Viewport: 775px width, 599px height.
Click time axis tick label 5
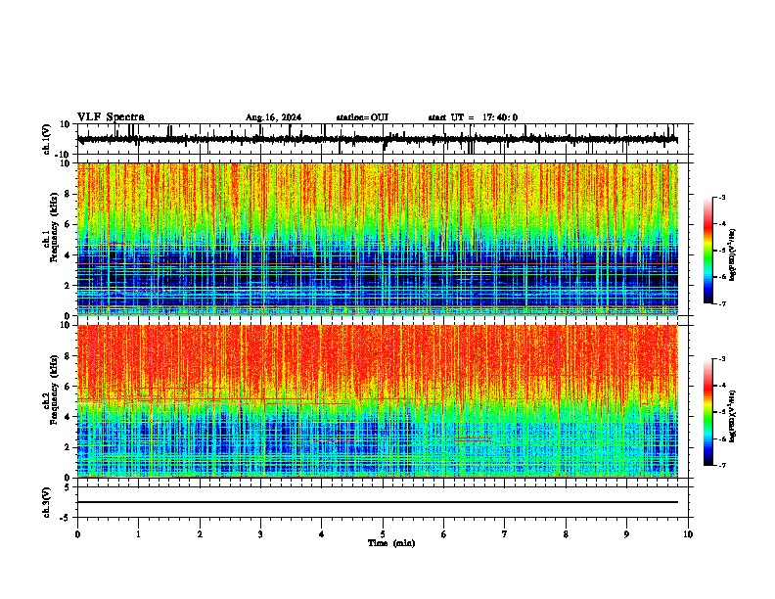[383, 534]
